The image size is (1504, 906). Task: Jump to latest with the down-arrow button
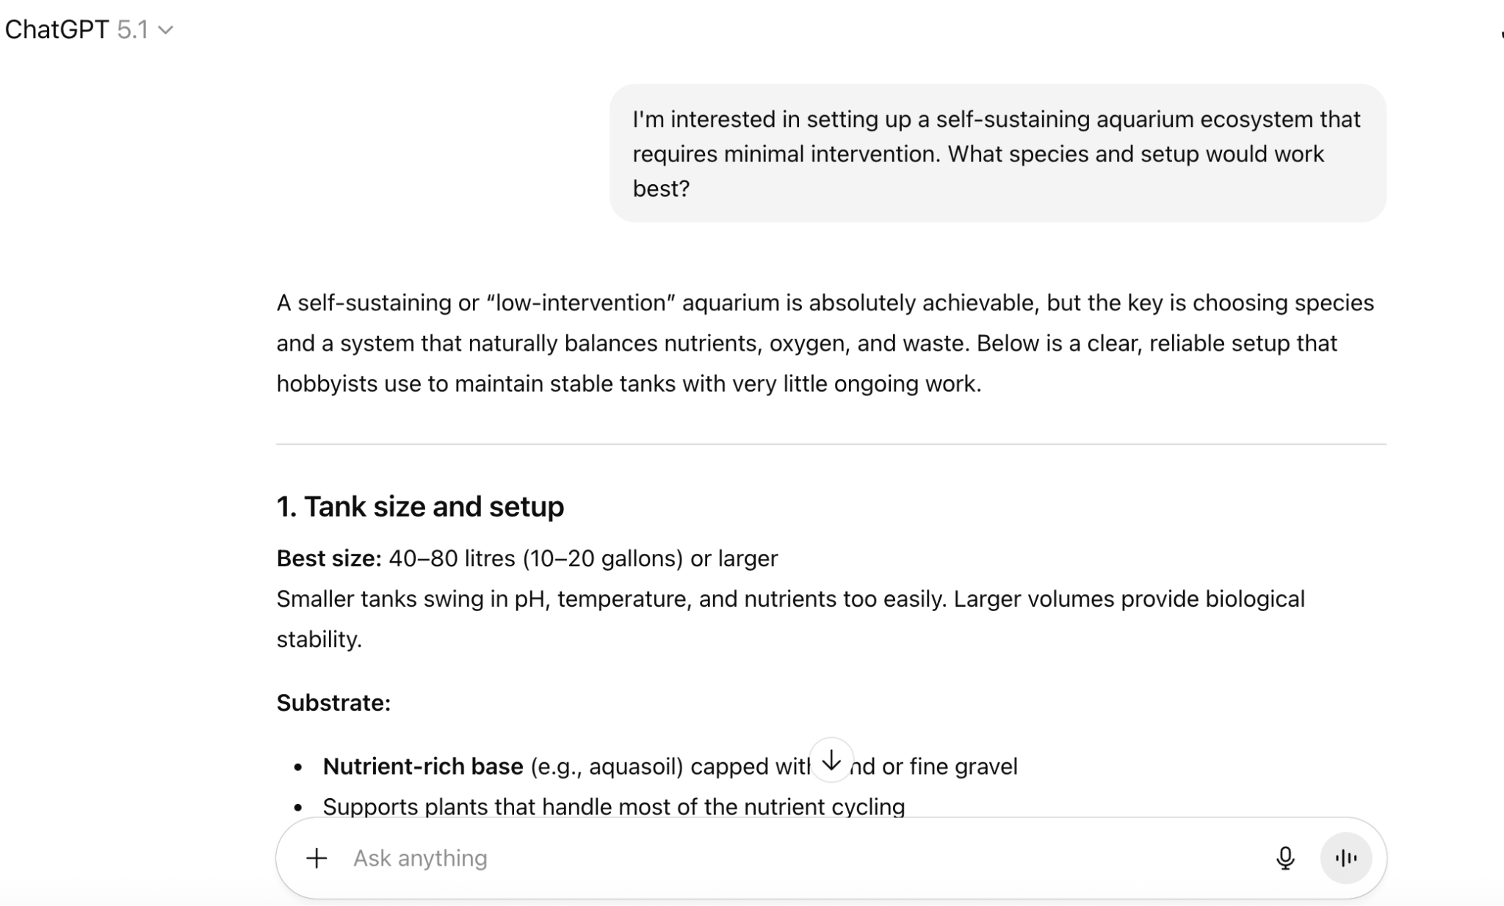pyautogui.click(x=831, y=761)
